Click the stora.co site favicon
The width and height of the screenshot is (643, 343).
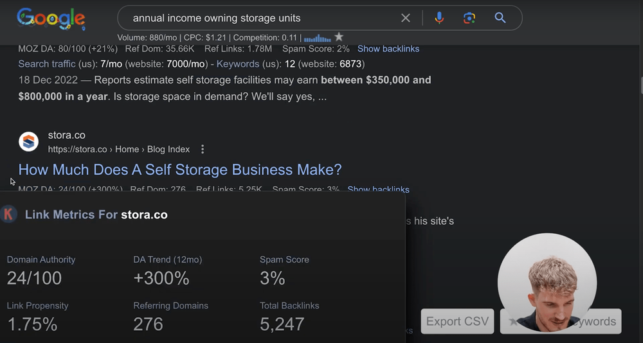29,142
